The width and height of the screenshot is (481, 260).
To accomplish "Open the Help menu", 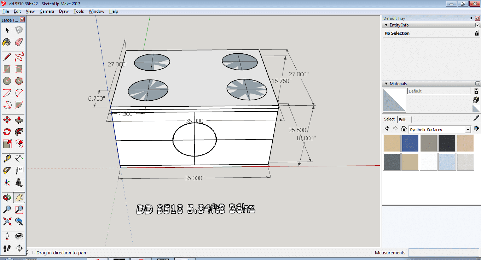I will (114, 11).
